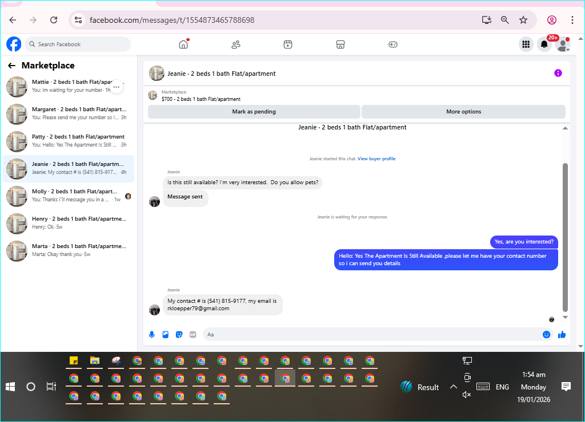This screenshot has width=585, height=422.
Task: Open Chrome profile icon
Action: click(x=552, y=20)
